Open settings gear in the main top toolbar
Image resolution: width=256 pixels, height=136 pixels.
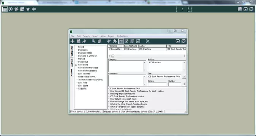point(16,9)
